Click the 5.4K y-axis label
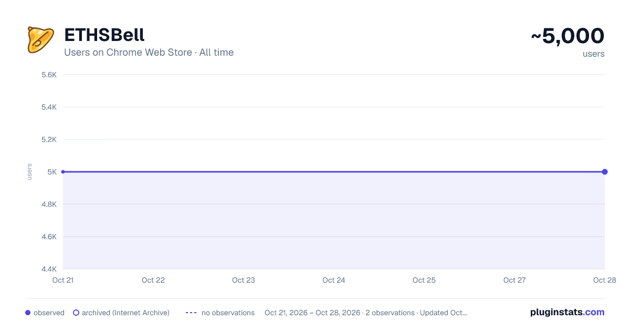This screenshot has width=630, height=331. tap(49, 107)
